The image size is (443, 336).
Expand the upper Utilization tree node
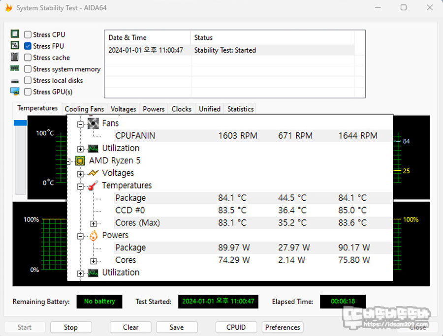coord(80,149)
